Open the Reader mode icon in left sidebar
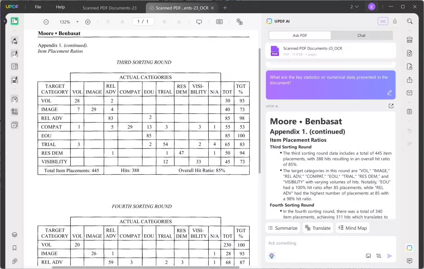This screenshot has width=424, height=269. coord(14,21)
